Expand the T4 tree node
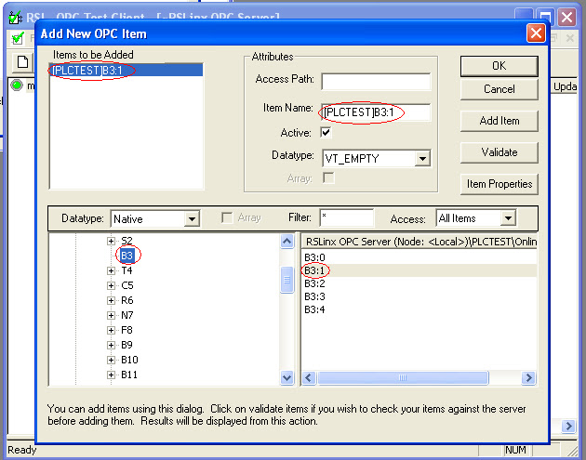This screenshot has width=586, height=460. 111,270
